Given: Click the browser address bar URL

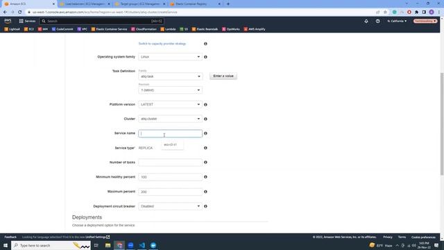Looking at the screenshot, I should coord(105,12).
